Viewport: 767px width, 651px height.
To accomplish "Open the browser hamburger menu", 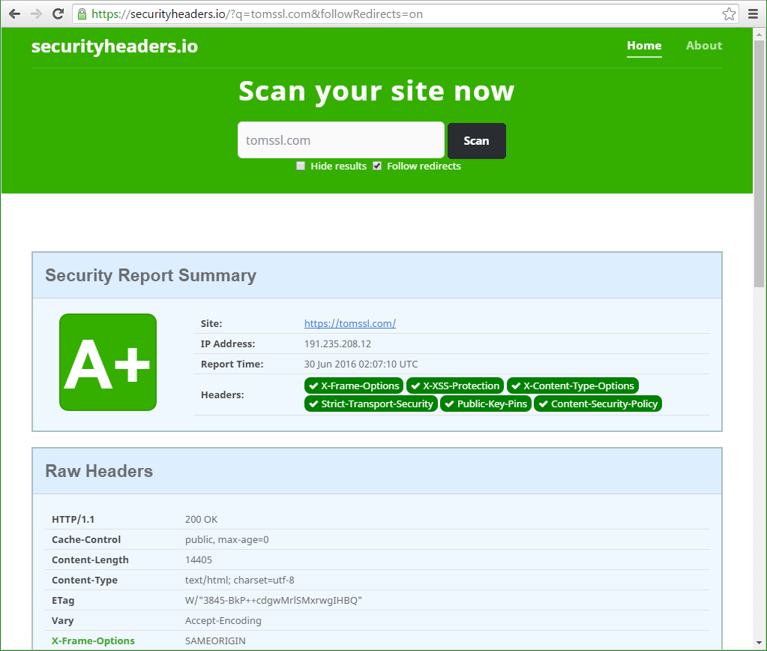I will [753, 13].
